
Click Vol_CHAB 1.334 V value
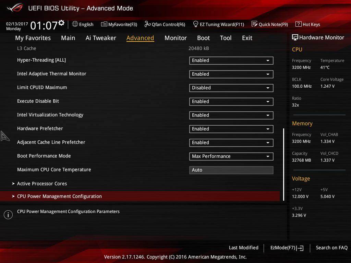tap(327, 141)
